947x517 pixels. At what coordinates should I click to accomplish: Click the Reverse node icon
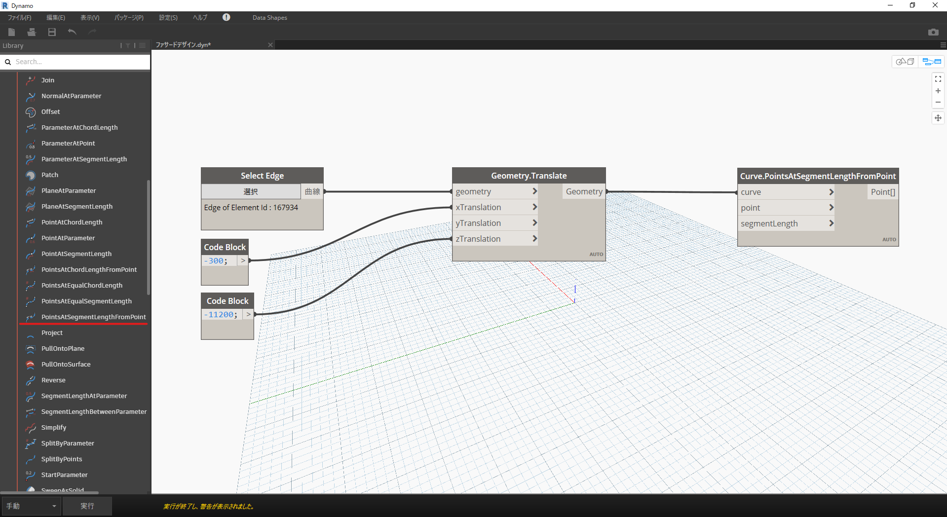tap(31, 380)
